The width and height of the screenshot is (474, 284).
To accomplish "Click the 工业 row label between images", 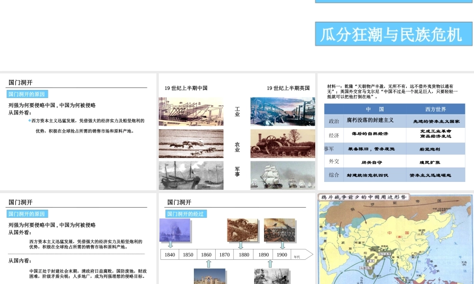I will click(x=237, y=112).
